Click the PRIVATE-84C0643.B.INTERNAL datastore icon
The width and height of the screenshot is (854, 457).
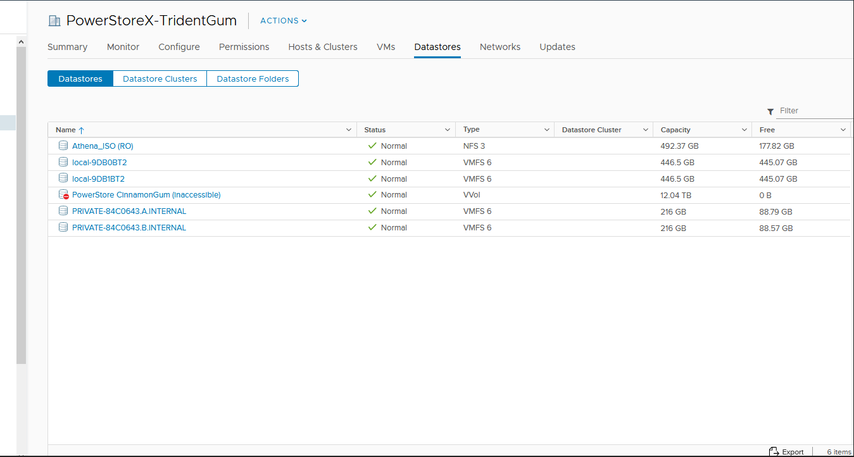[63, 227]
